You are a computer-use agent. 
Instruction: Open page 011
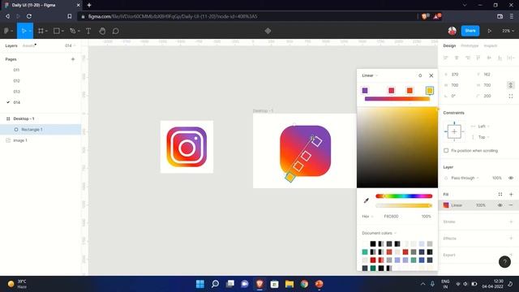pyautogui.click(x=16, y=70)
